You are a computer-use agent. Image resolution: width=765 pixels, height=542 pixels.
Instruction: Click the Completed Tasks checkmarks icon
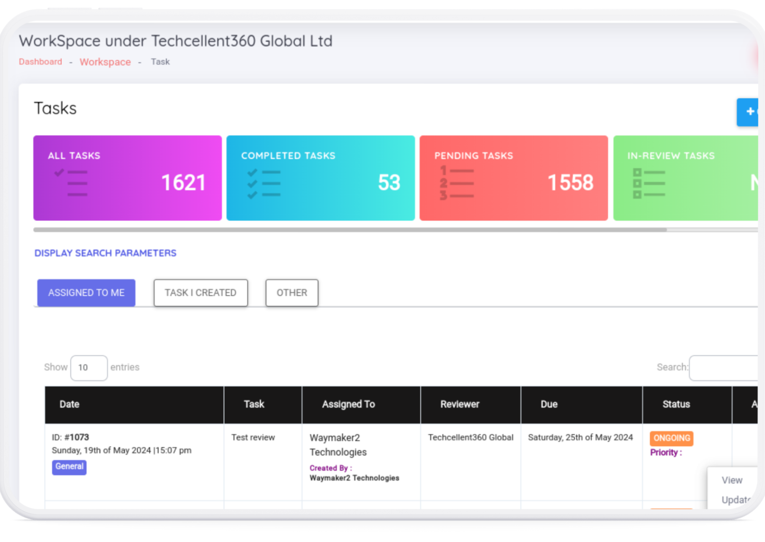tap(264, 183)
